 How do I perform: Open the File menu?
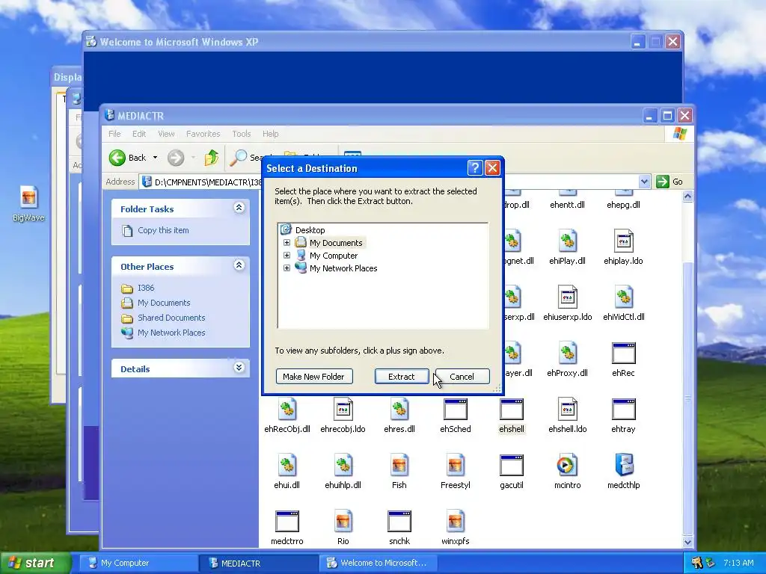pos(114,134)
